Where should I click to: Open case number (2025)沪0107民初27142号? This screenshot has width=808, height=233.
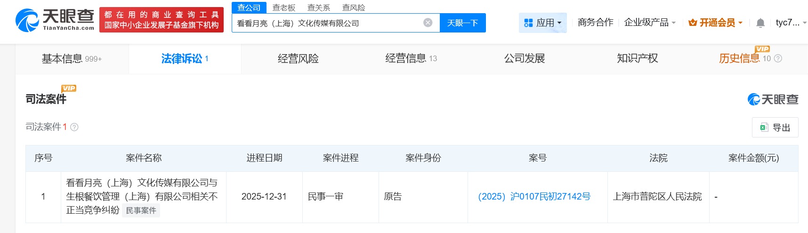click(534, 196)
